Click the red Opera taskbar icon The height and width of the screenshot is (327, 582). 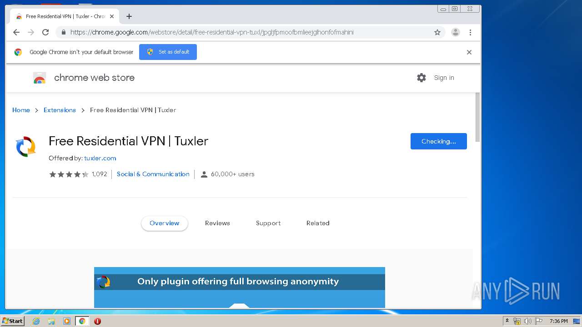(97, 321)
